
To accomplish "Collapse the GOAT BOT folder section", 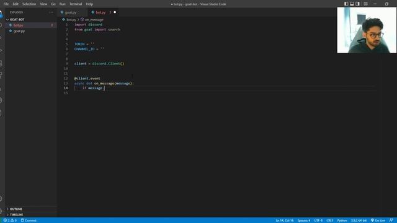I will tap(17, 19).
